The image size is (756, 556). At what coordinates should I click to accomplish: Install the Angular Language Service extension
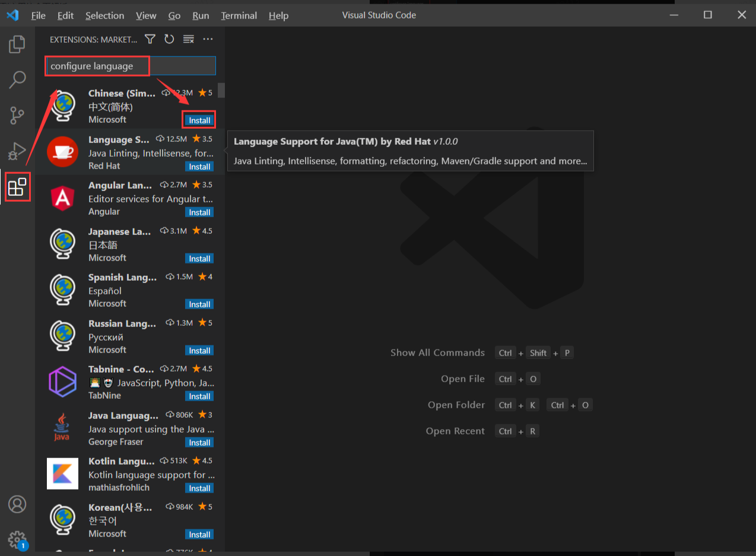[199, 212]
